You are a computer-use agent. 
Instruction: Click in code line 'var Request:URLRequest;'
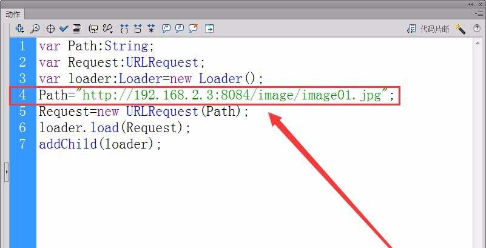122,62
